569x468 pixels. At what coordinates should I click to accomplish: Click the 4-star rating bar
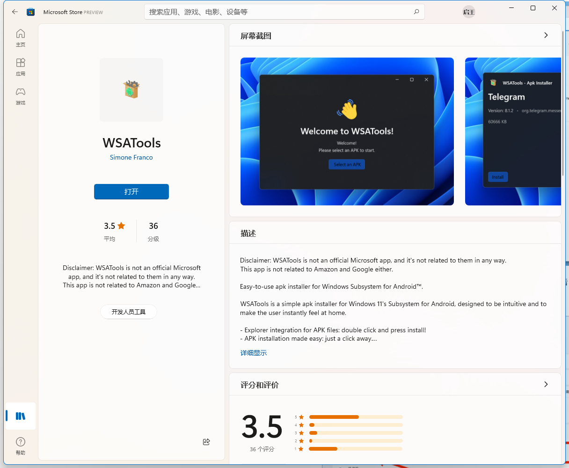click(x=356, y=425)
